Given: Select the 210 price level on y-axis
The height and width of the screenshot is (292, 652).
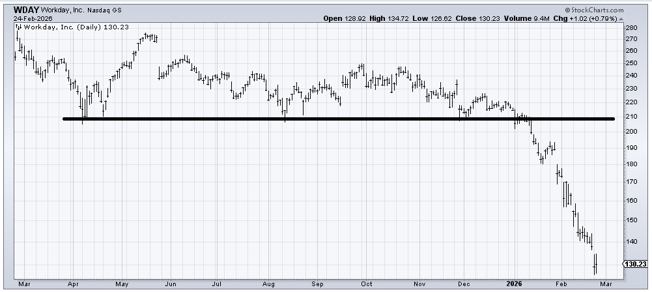Looking at the screenshot, I should (631, 117).
